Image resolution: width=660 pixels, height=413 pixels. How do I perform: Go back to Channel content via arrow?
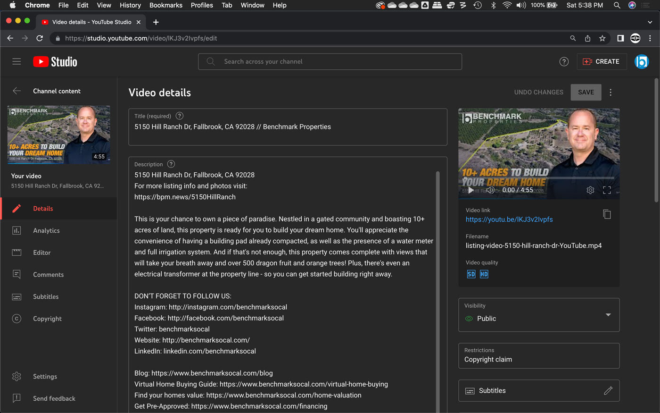16,91
